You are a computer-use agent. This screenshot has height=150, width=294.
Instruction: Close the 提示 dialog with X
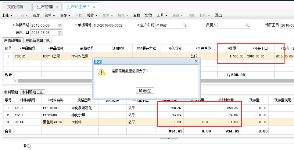click(x=196, y=62)
